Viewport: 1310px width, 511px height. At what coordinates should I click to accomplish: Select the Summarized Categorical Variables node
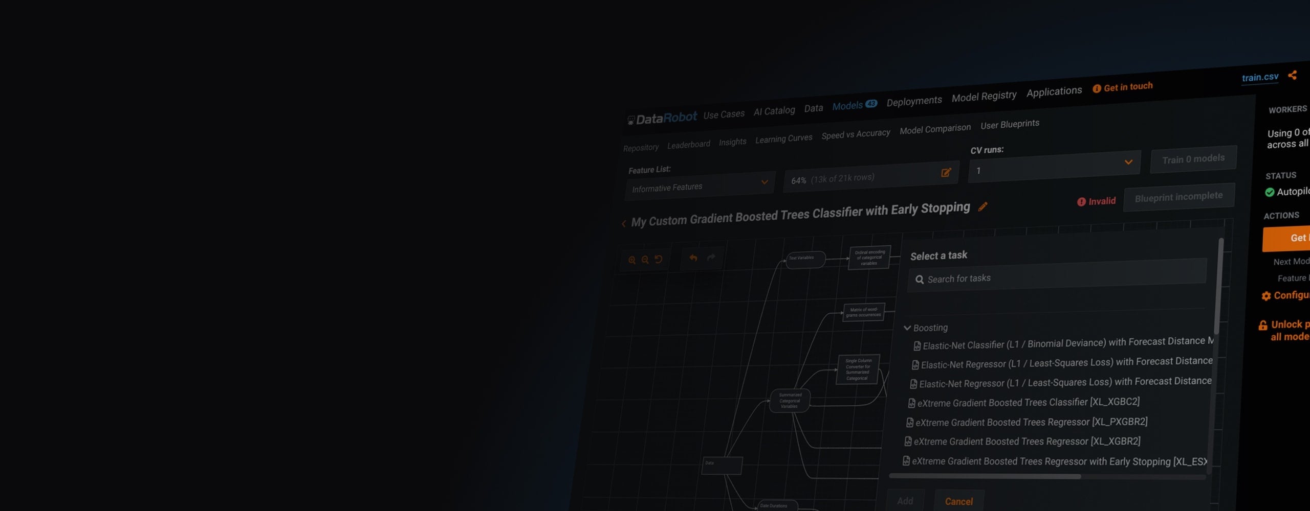coord(790,401)
